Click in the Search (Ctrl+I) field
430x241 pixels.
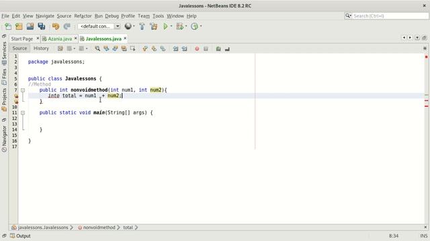point(390,16)
